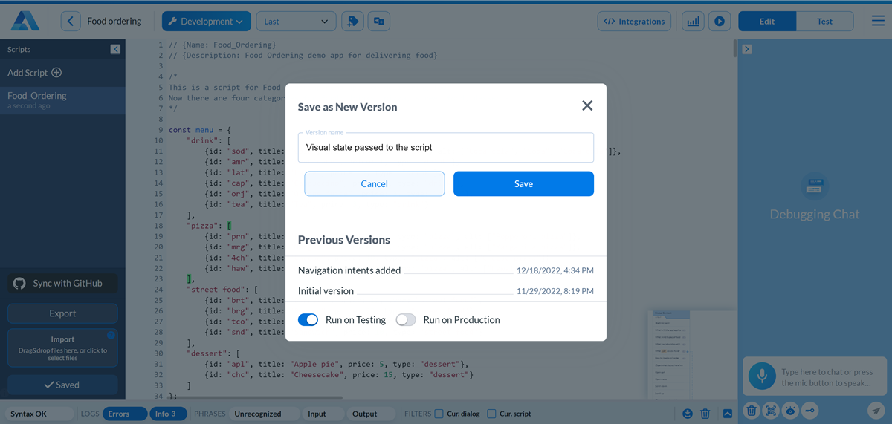Switch to the Test tab

824,22
